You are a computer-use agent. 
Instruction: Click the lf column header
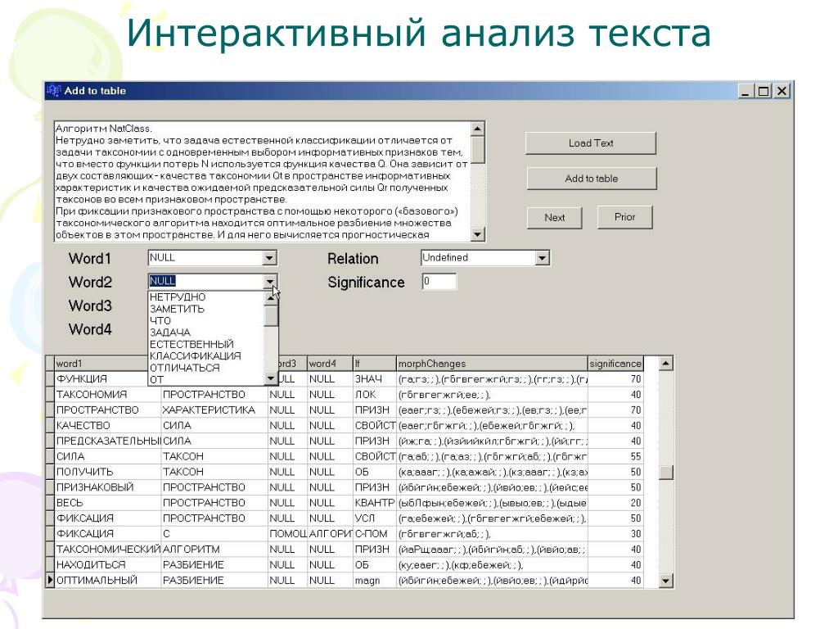coord(375,364)
